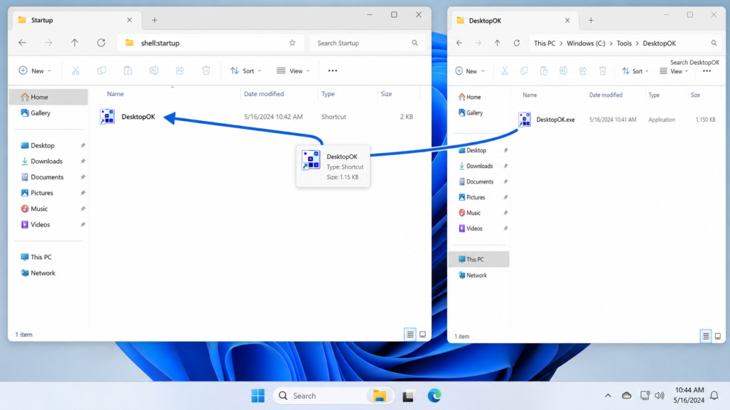Go up one folder in DesktopOK window
Viewport: 730px width, 410px height.
[x=497, y=43]
